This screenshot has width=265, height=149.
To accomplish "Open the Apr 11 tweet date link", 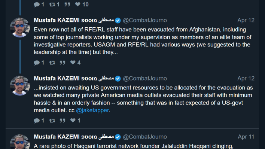I will click(x=246, y=137).
